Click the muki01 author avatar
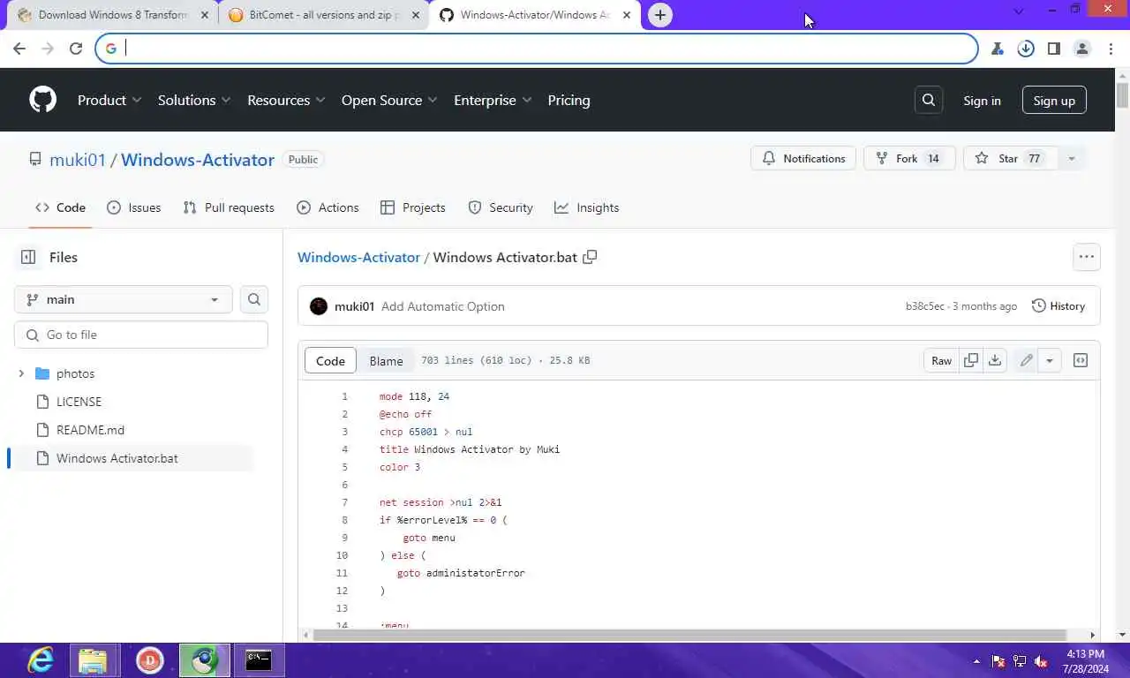The width and height of the screenshot is (1130, 678). (x=319, y=306)
